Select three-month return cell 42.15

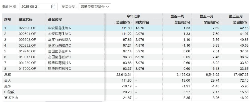point(244,28)
